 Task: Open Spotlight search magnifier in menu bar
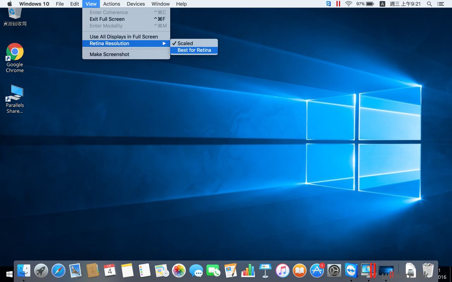coord(429,4)
